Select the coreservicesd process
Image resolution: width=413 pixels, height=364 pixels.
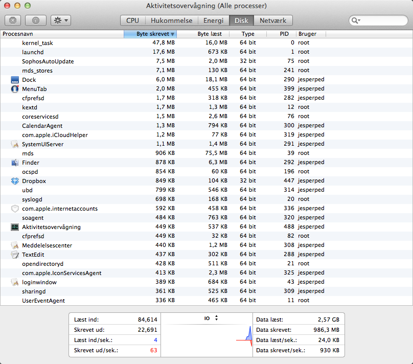[x=206, y=117]
